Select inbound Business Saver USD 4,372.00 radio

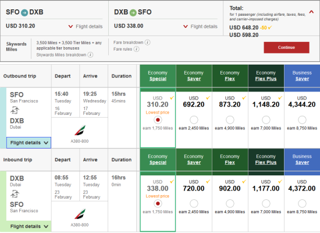[302, 203]
